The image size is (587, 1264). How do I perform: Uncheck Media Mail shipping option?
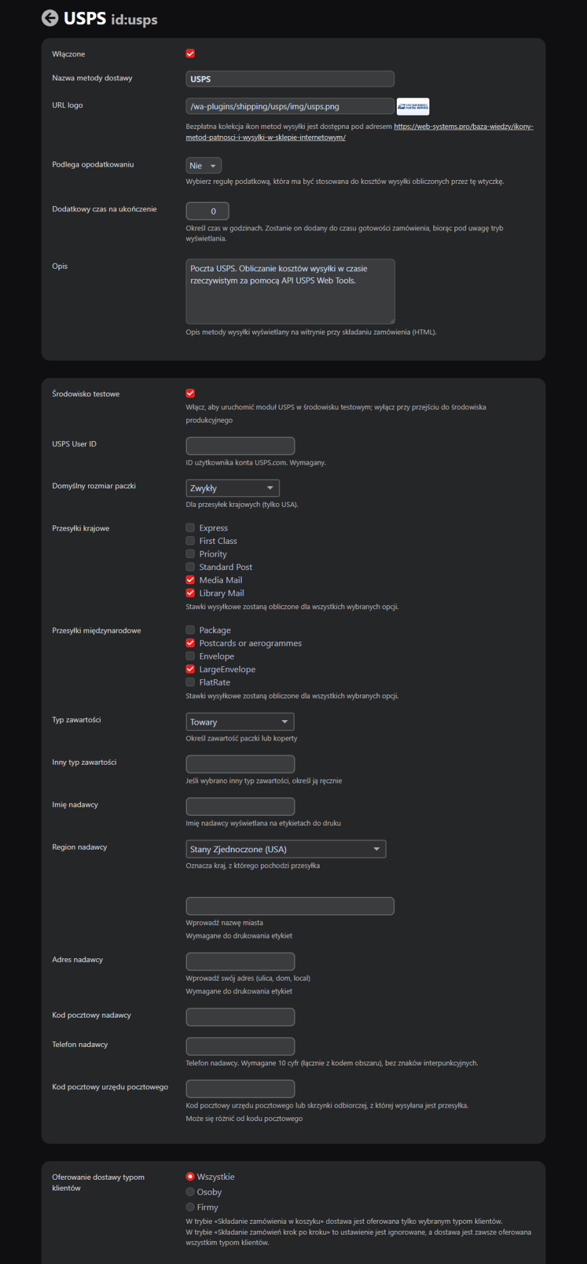[190, 580]
